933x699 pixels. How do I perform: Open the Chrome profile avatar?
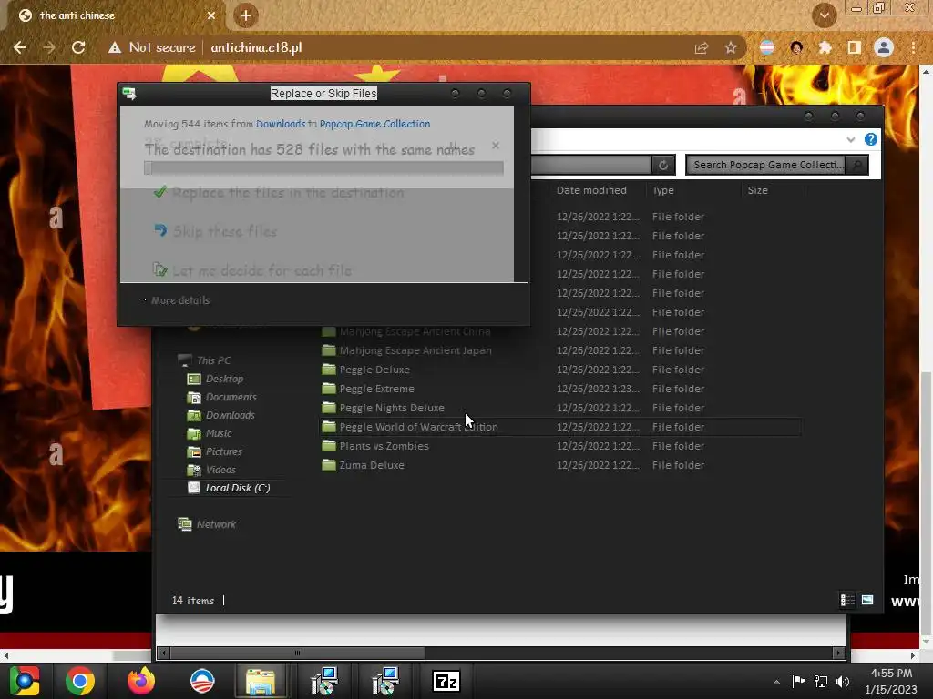coord(884,47)
